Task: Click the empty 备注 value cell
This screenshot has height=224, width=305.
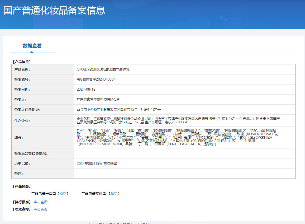Action: (184, 174)
